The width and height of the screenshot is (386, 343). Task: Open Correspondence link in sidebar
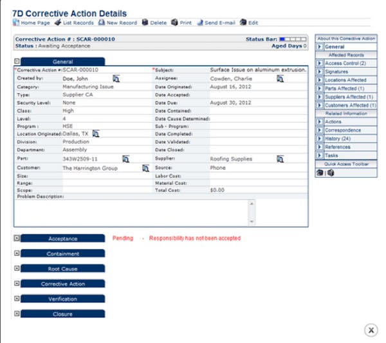(x=343, y=130)
